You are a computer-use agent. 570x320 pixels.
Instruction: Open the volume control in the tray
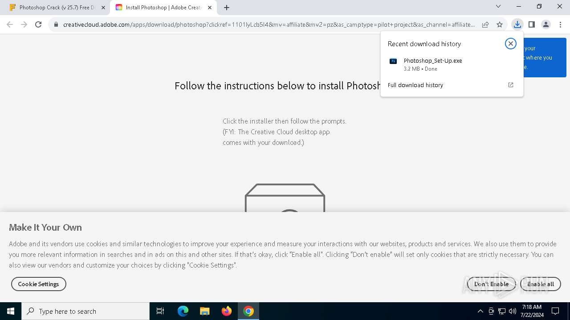tap(512, 311)
